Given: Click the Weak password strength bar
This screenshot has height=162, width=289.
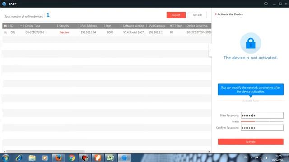Looking at the screenshot, I should (x=262, y=121).
